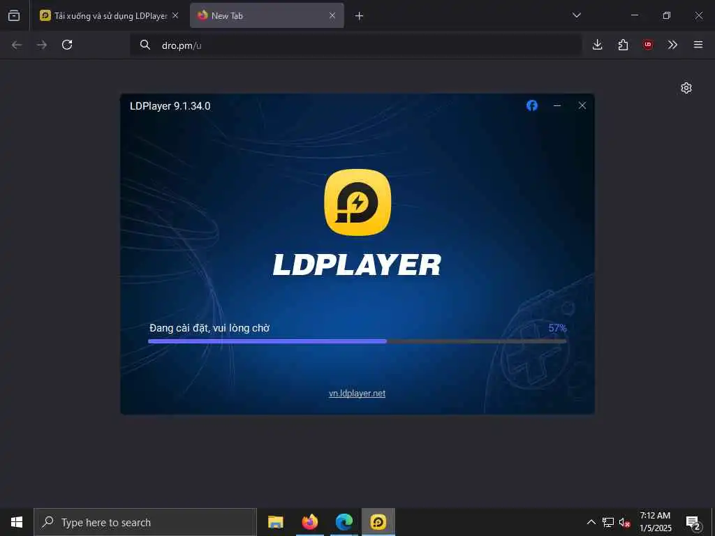Open the Extensions puzzle icon
Image resolution: width=715 pixels, height=536 pixels.
(623, 45)
